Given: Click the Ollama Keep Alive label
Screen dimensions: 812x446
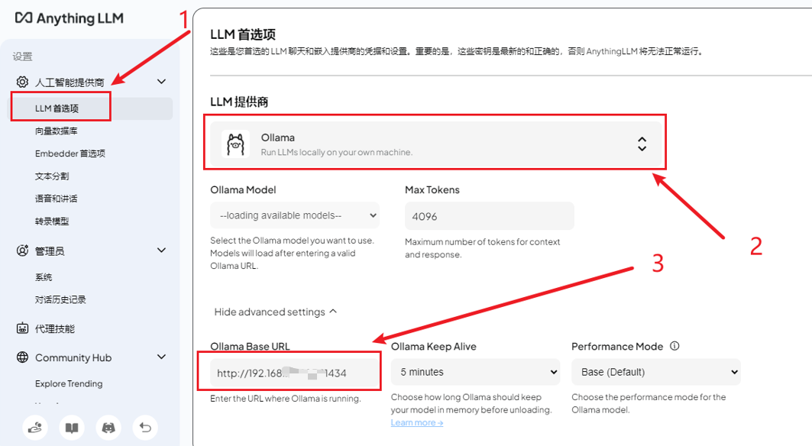Looking at the screenshot, I should point(433,347).
